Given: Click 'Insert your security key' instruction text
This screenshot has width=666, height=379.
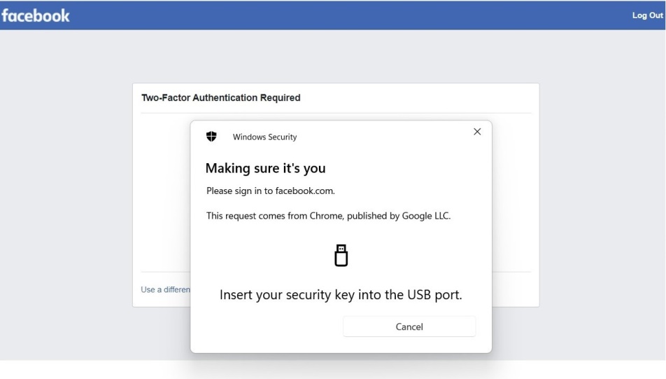Looking at the screenshot, I should point(341,295).
